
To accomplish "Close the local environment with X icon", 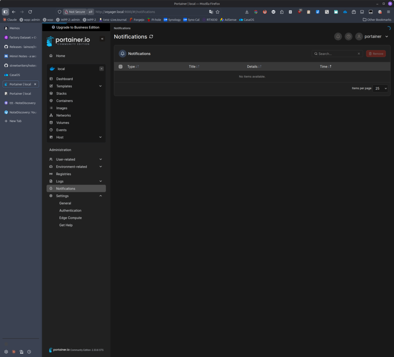I will point(102,69).
